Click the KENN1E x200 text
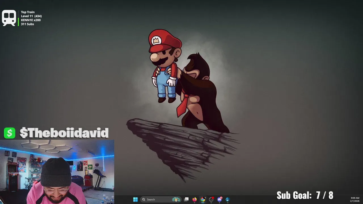 [31, 20]
